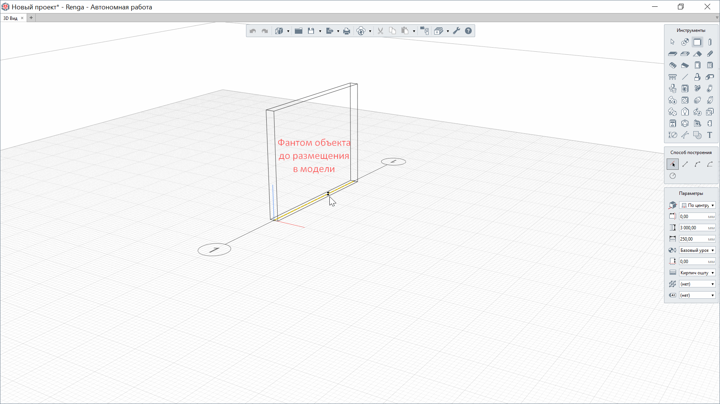The height and width of the screenshot is (404, 720).
Task: Open the reinforcement style '(нет)' dropdown
Action: pos(697,284)
